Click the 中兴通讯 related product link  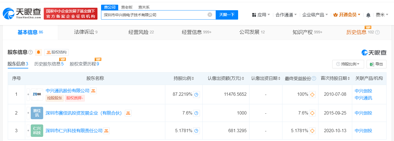pyautogui.click(x=363, y=98)
